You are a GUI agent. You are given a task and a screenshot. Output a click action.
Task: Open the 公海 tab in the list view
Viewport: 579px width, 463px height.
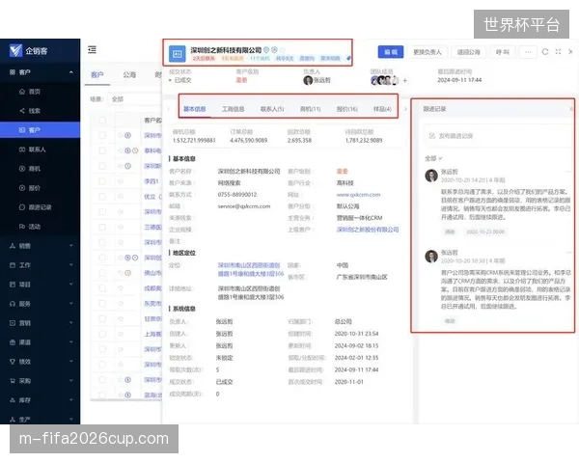pyautogui.click(x=129, y=75)
